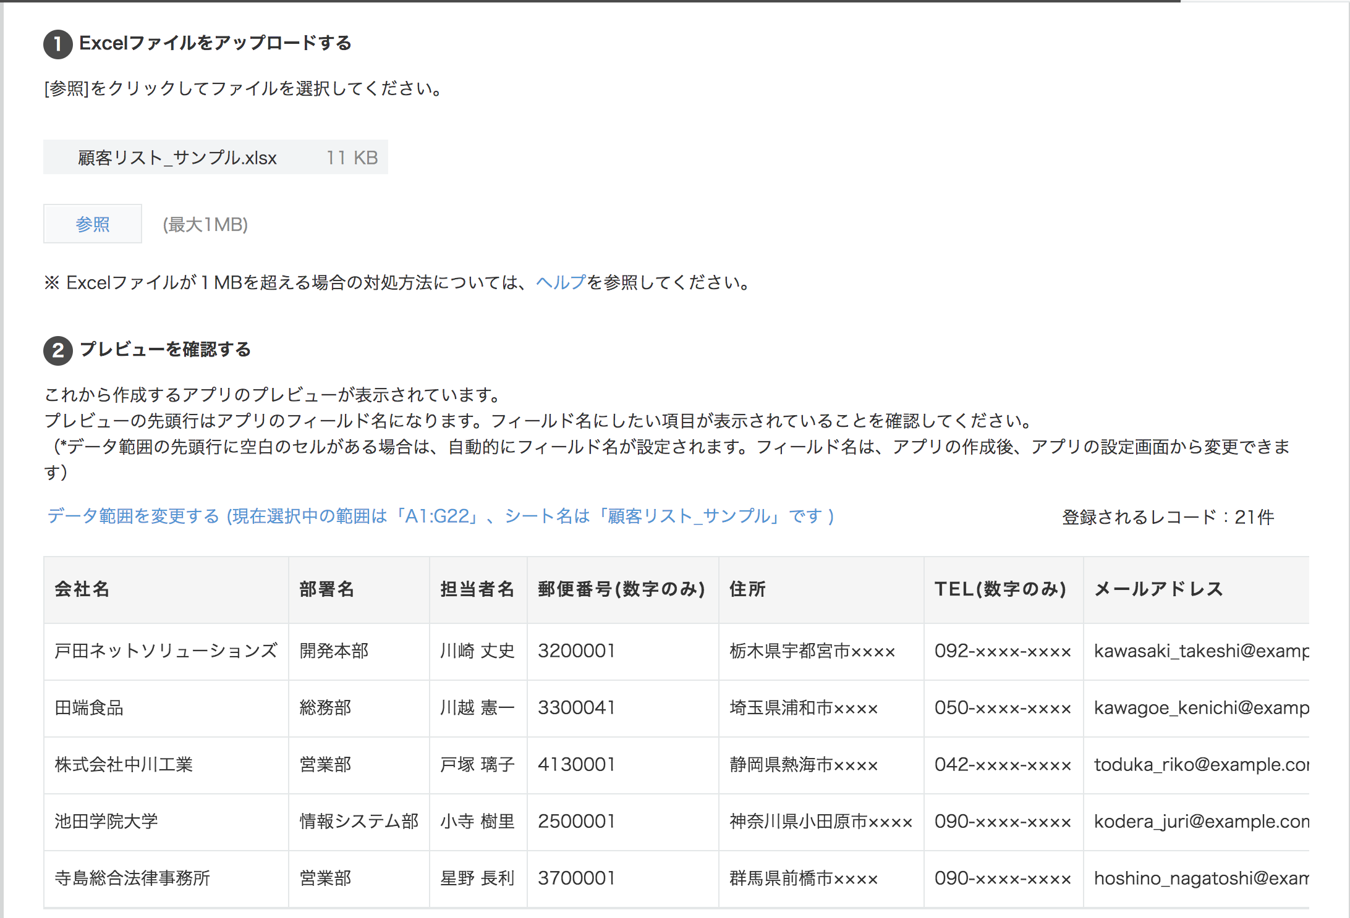This screenshot has width=1350, height=918.
Task: Select the 寺島総合法律事務所 cell
Action: tap(166, 878)
